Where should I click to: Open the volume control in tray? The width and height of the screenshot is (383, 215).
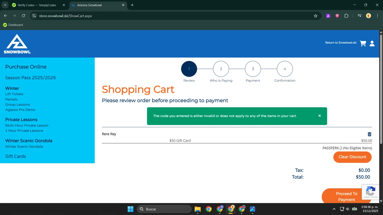click(348, 209)
